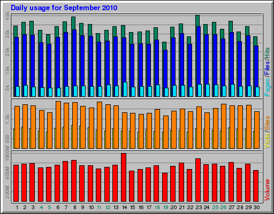Select day label '14' on the x-axis
The height and width of the screenshot is (214, 274).
124,208
